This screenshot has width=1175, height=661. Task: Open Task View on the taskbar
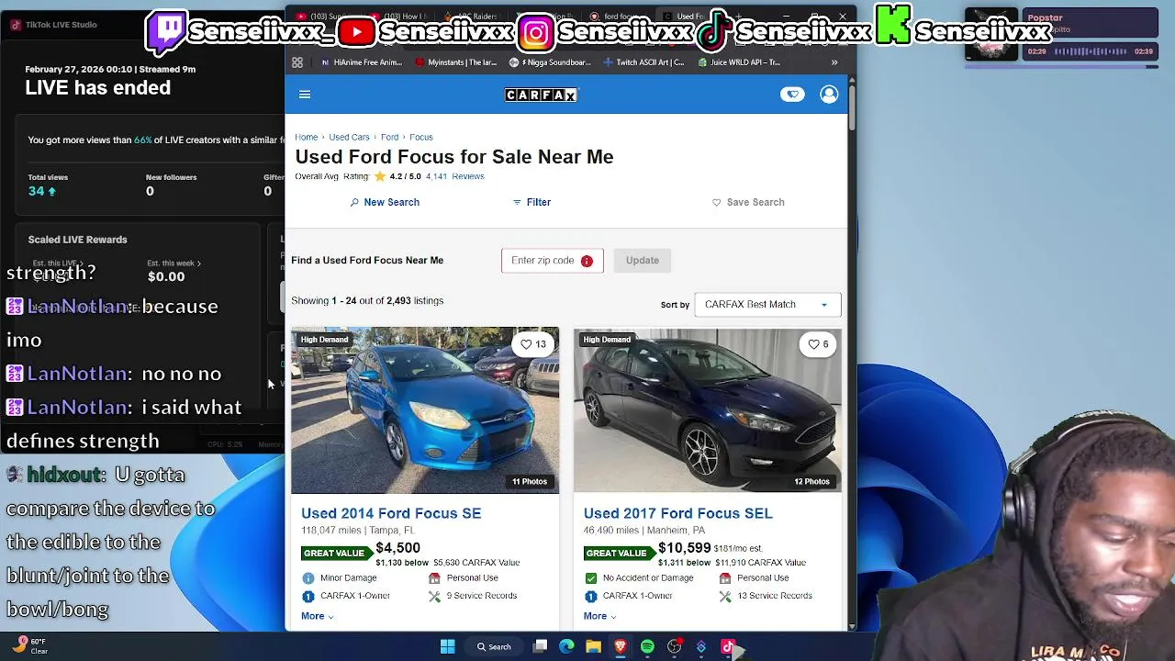[x=540, y=647]
